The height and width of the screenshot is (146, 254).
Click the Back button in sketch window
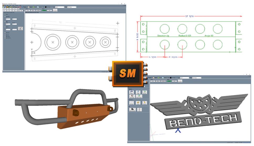[33, 11]
